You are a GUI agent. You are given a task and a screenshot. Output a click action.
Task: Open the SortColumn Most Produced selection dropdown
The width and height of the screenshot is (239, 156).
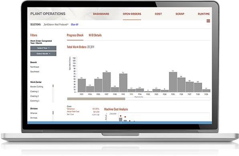click(x=56, y=24)
